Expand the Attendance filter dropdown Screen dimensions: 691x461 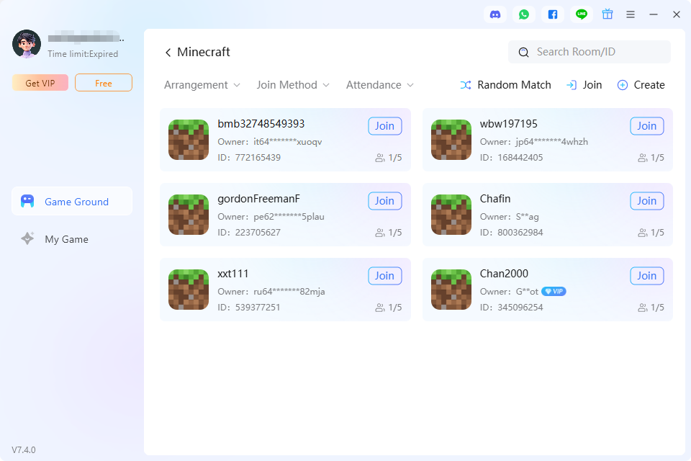pos(380,85)
